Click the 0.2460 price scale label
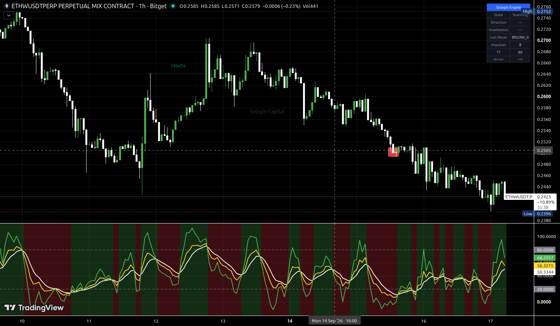The image size is (560, 326). pos(544,176)
